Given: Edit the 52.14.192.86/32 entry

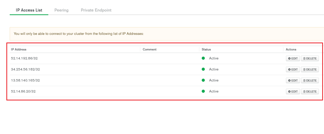Looking at the screenshot, I should tap(293, 58).
